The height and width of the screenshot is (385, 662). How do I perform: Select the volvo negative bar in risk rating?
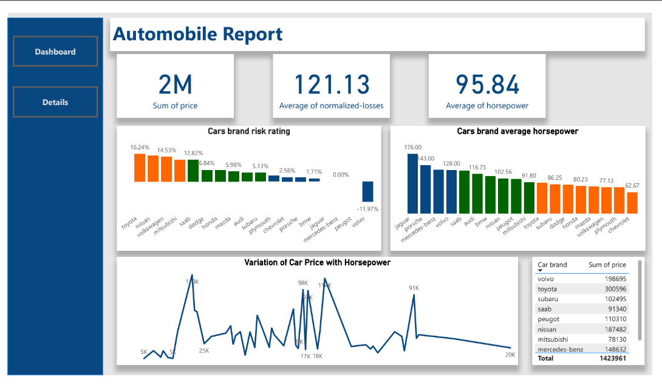367,191
